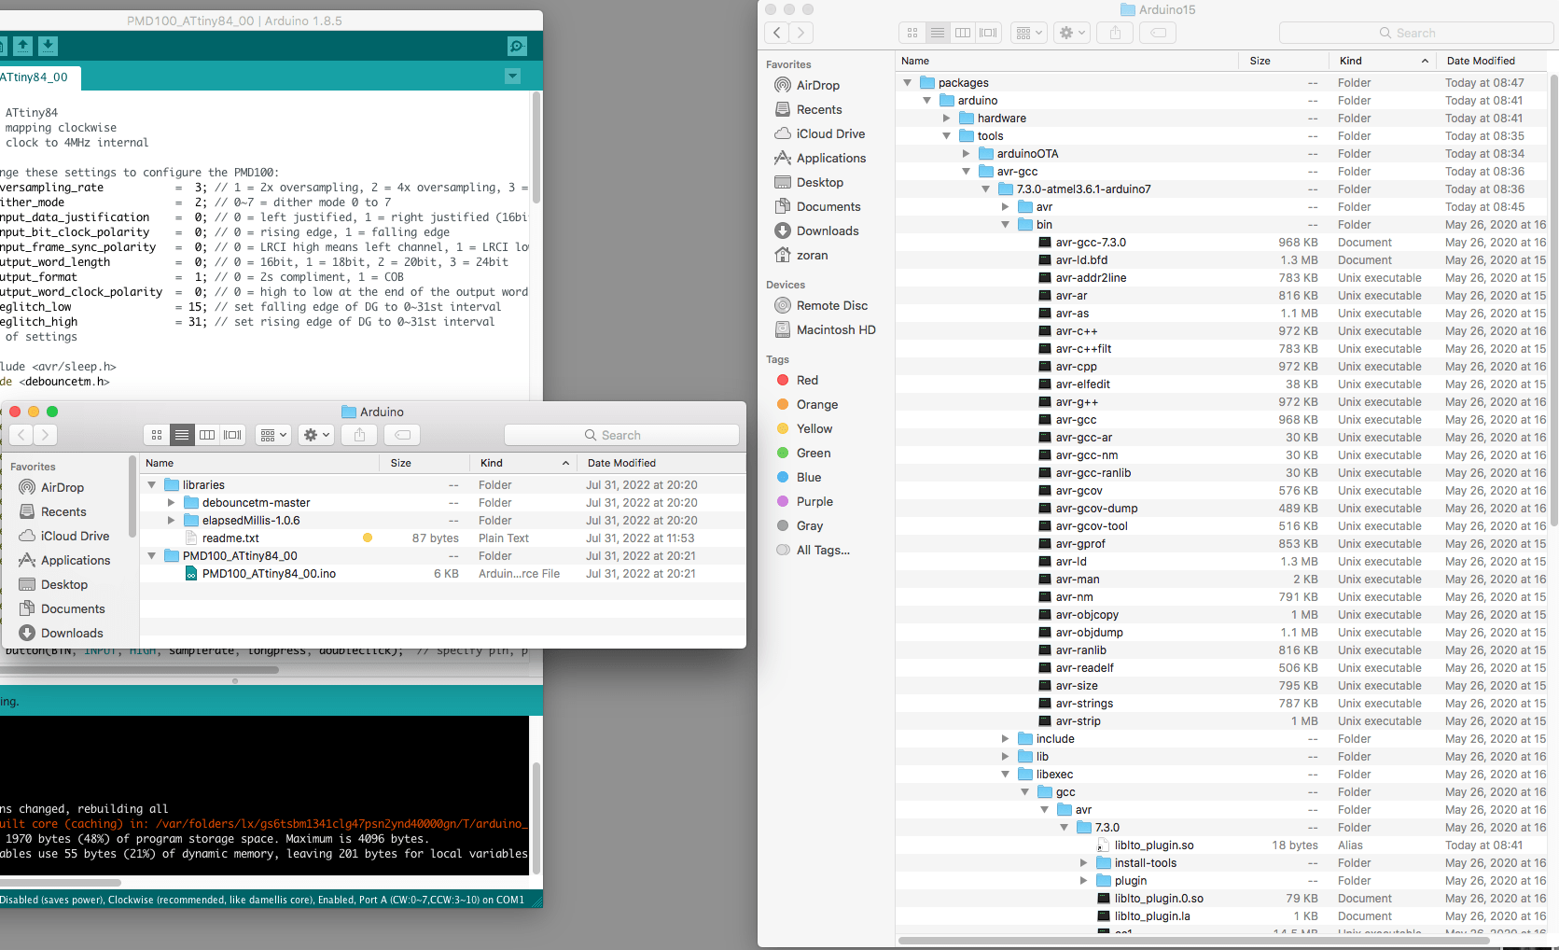
Task: Switch Arduino15 Finder window to column view
Action: [963, 33]
